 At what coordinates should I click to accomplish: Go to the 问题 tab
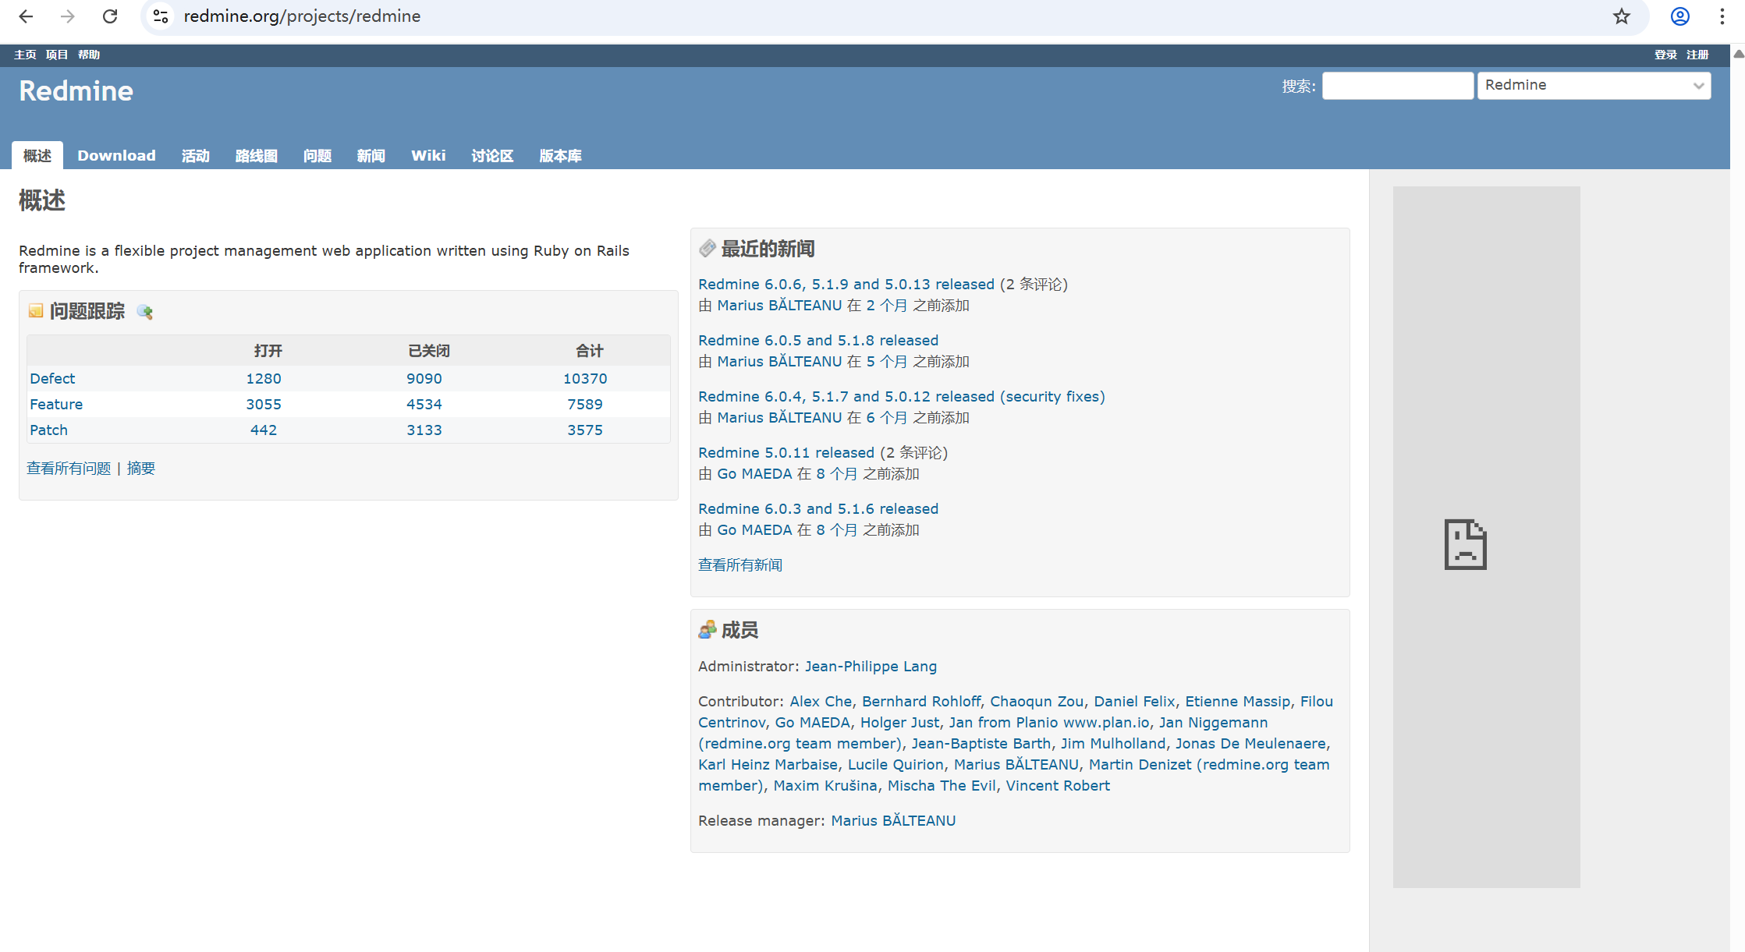[x=317, y=155]
